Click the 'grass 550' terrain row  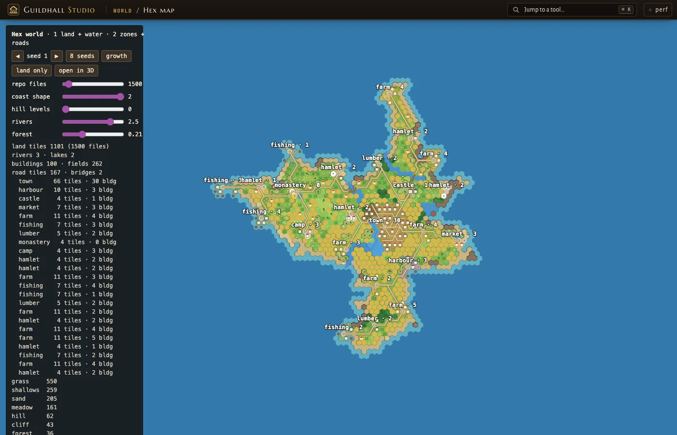[34, 381]
